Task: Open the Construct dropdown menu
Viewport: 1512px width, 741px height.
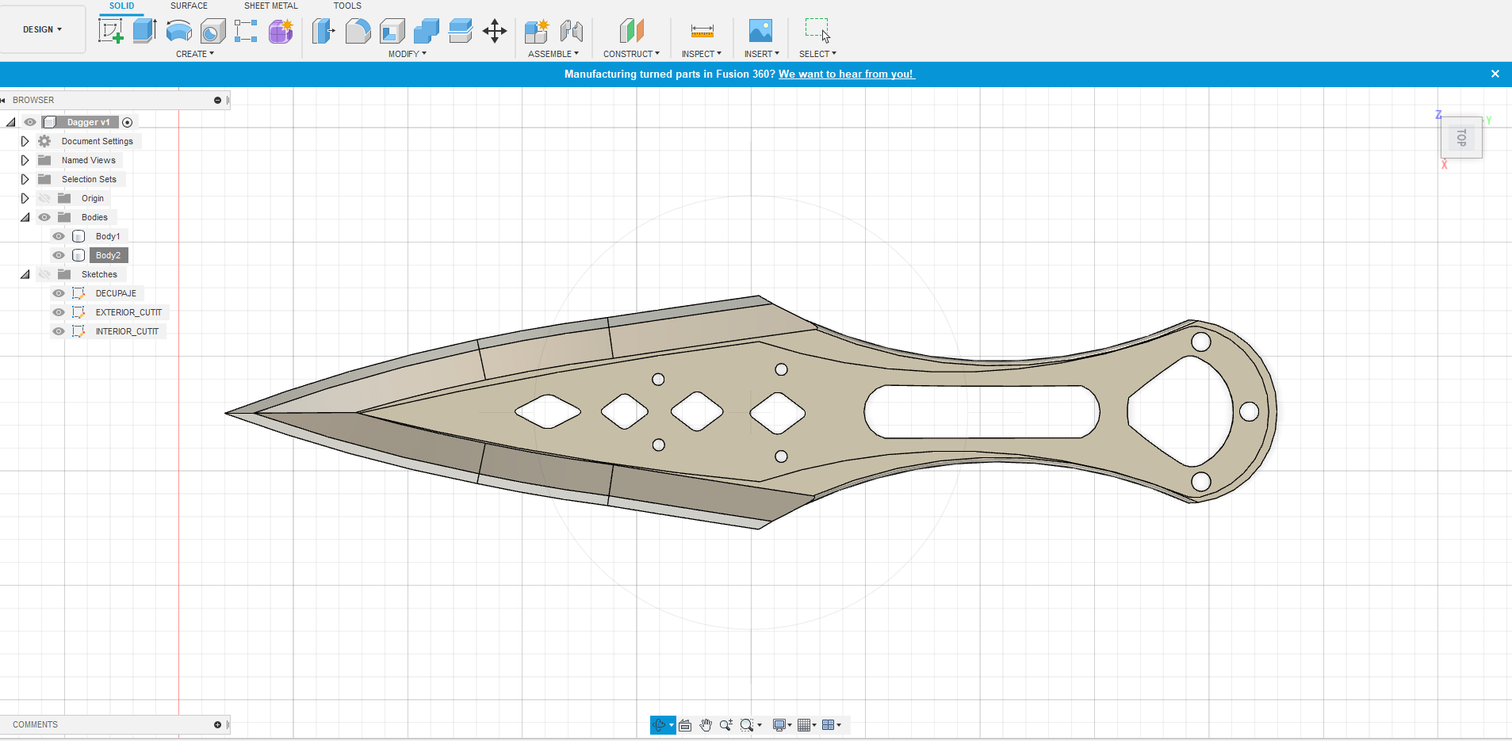Action: click(631, 53)
